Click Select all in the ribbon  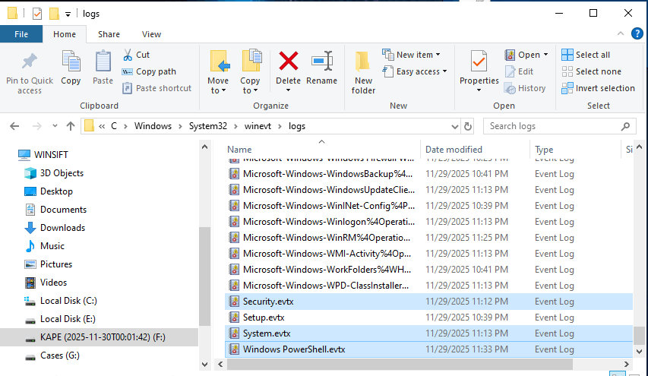(586, 55)
